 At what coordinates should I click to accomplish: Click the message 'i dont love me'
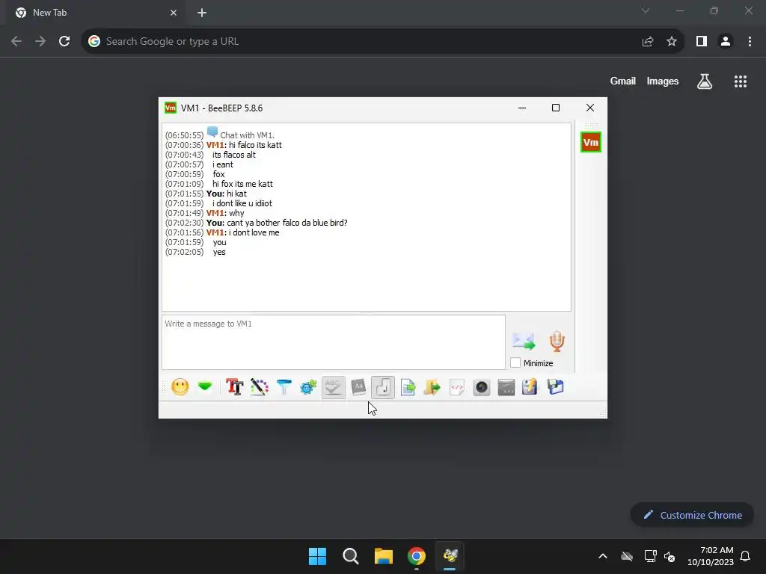click(254, 232)
